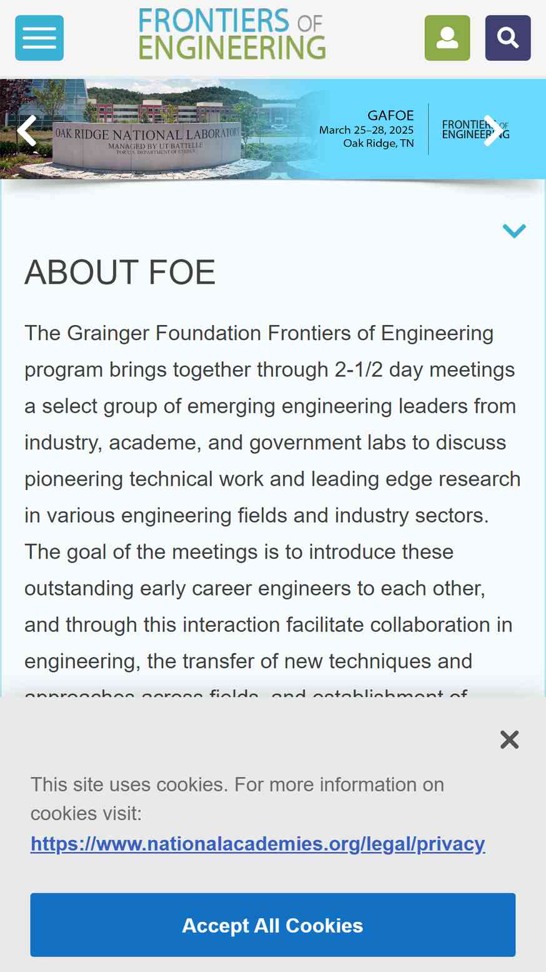Accept All Cookies
Viewport: 546px width, 972px height.
[273, 925]
